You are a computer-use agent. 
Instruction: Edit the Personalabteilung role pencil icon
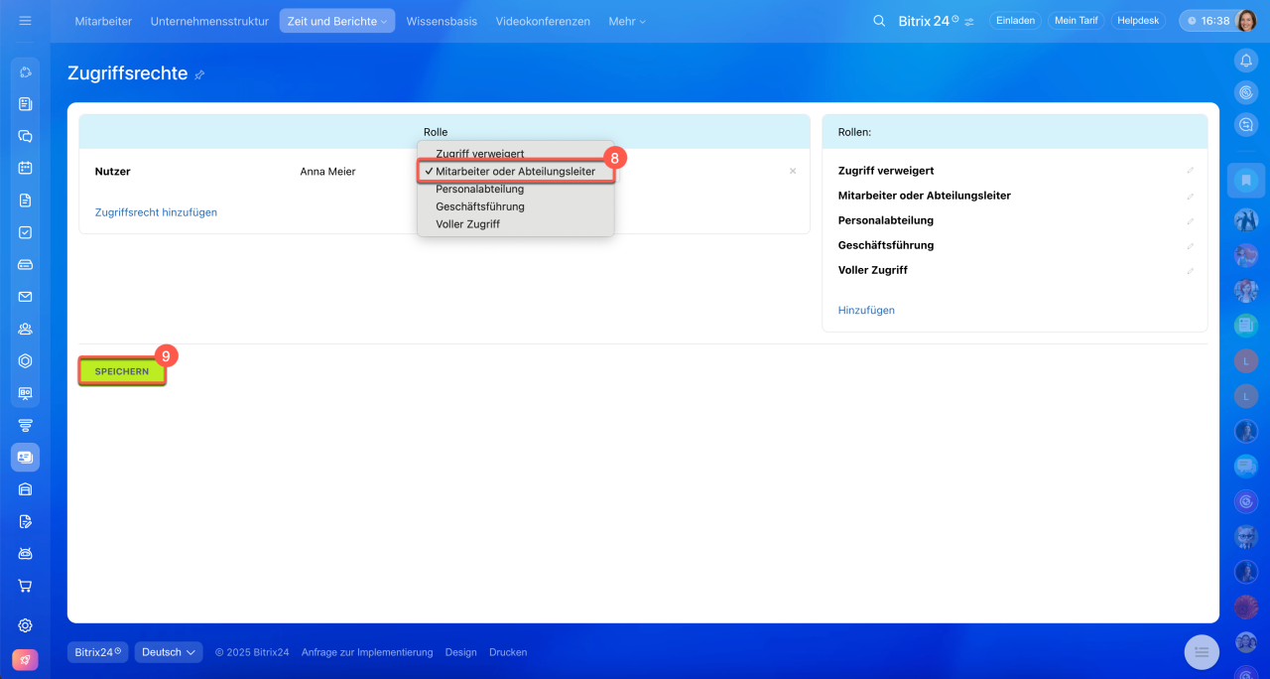1190,220
